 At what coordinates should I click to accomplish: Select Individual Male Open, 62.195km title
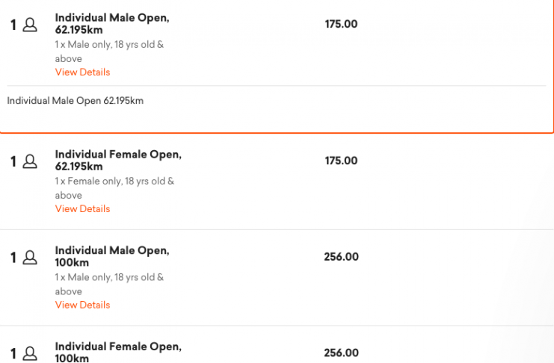coord(112,24)
